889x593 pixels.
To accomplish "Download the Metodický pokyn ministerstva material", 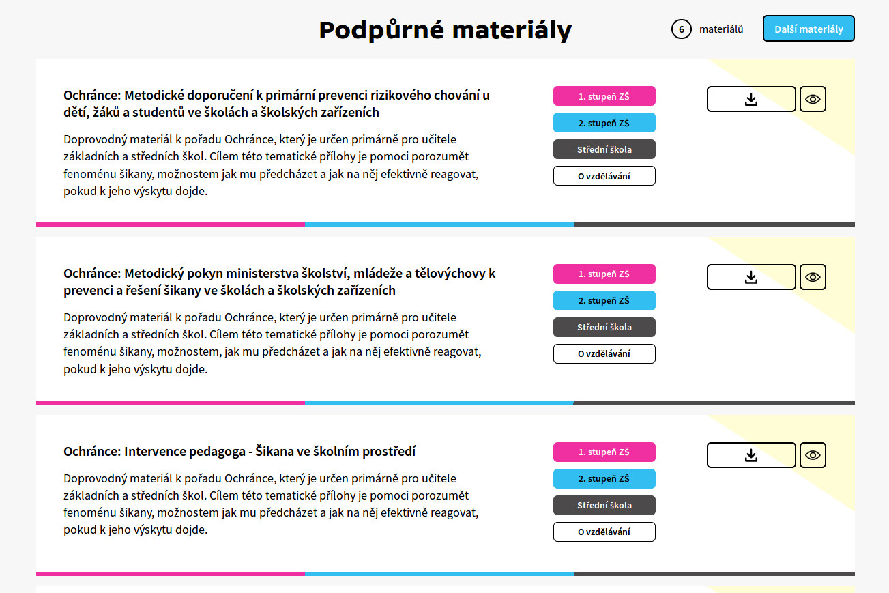I will pyautogui.click(x=751, y=277).
